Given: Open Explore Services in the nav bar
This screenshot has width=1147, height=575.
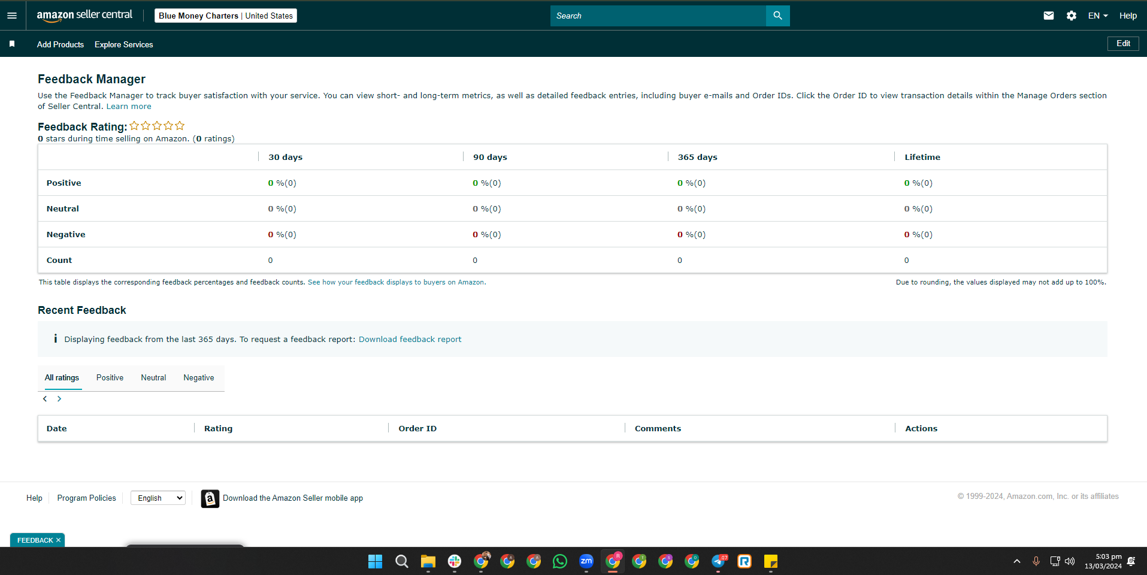Looking at the screenshot, I should pos(124,44).
